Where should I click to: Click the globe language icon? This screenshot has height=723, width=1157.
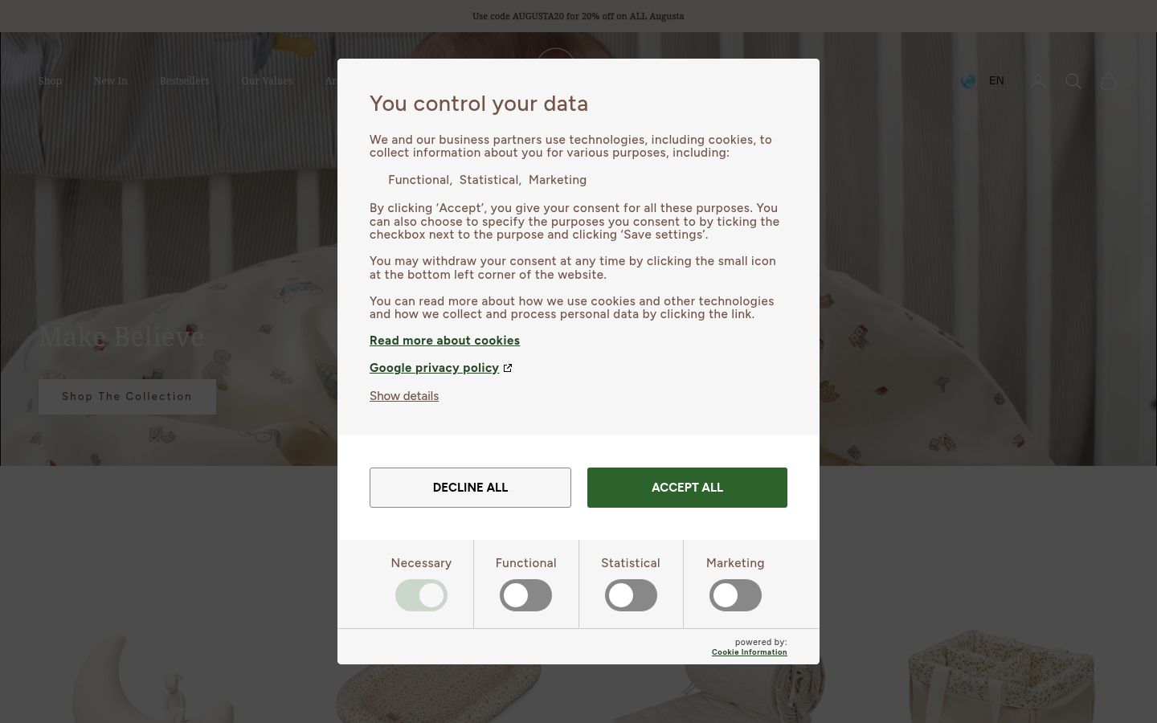click(x=968, y=80)
